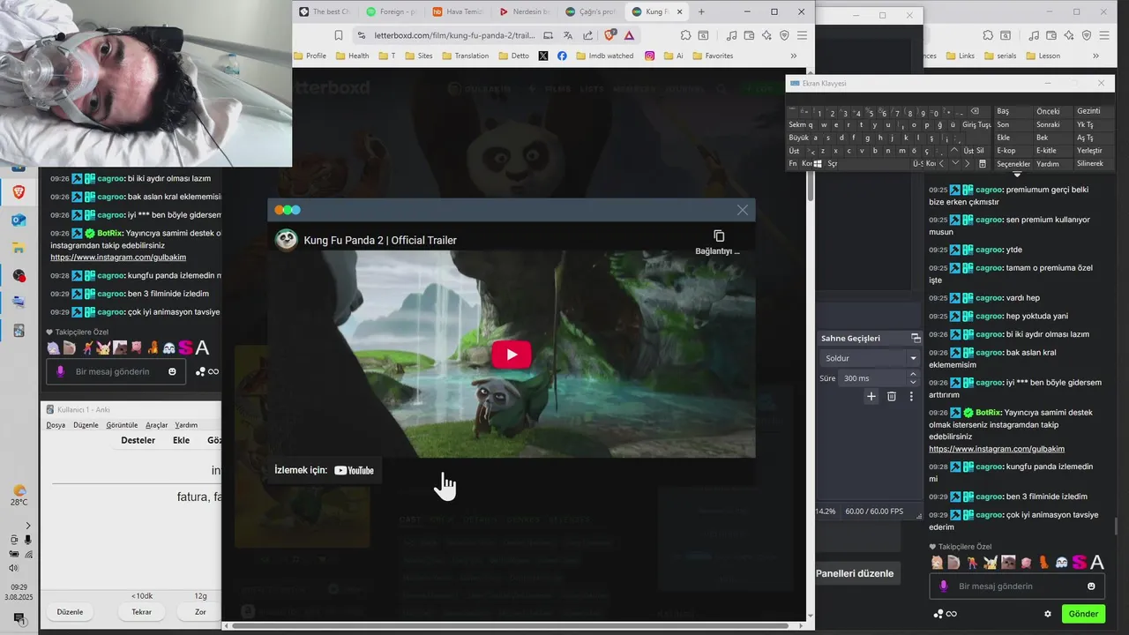Viewport: 1129px width, 635px height.
Task: Pop out the Sahne Geçişleri panel
Action: (916, 338)
